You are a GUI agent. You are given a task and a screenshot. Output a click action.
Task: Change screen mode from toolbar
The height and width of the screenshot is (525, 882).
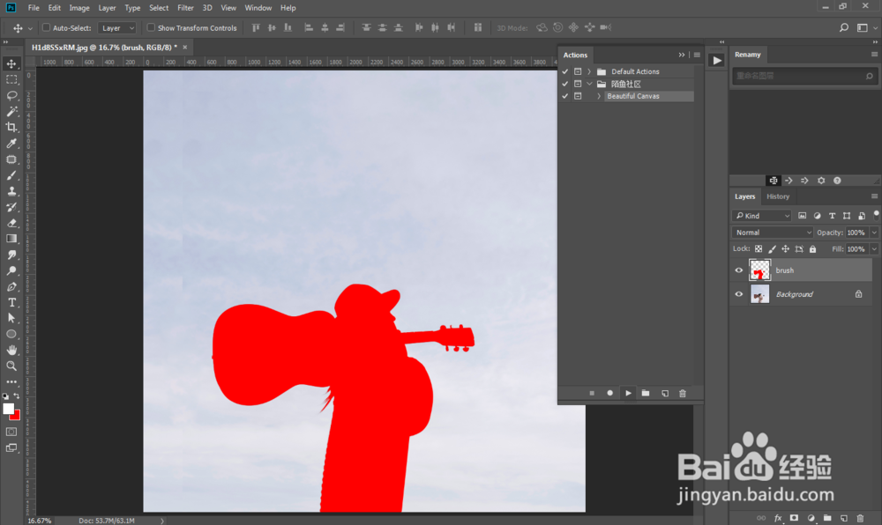(x=11, y=448)
